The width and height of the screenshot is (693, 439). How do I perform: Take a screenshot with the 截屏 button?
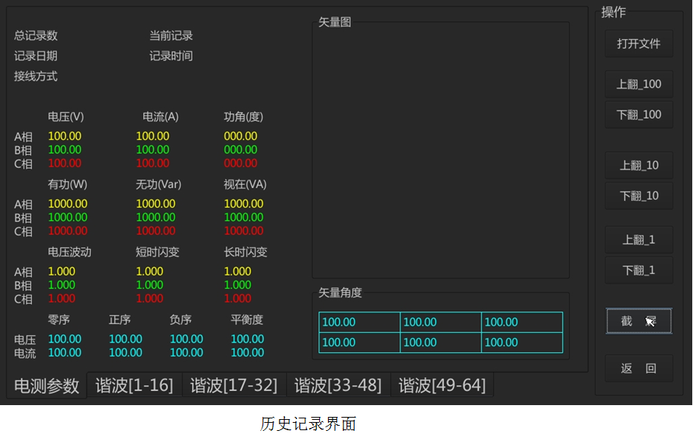point(638,321)
